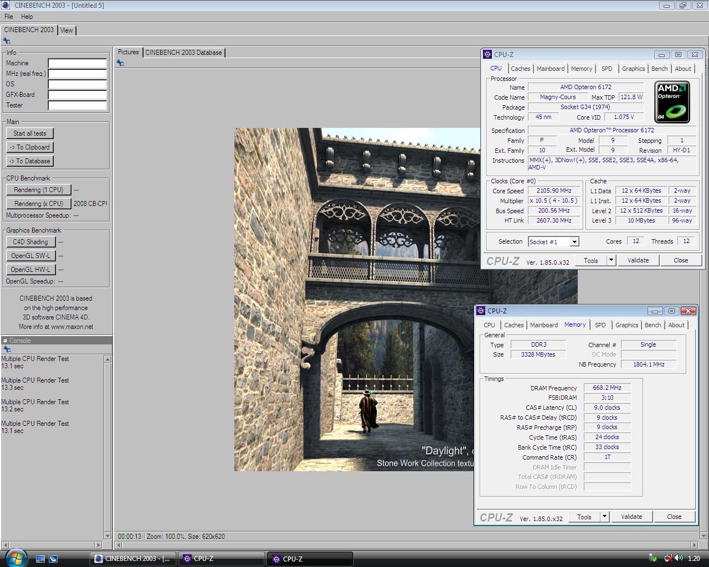The image size is (709, 567).
Task: Click the pin icon in the Console panel
Action: 7,349
